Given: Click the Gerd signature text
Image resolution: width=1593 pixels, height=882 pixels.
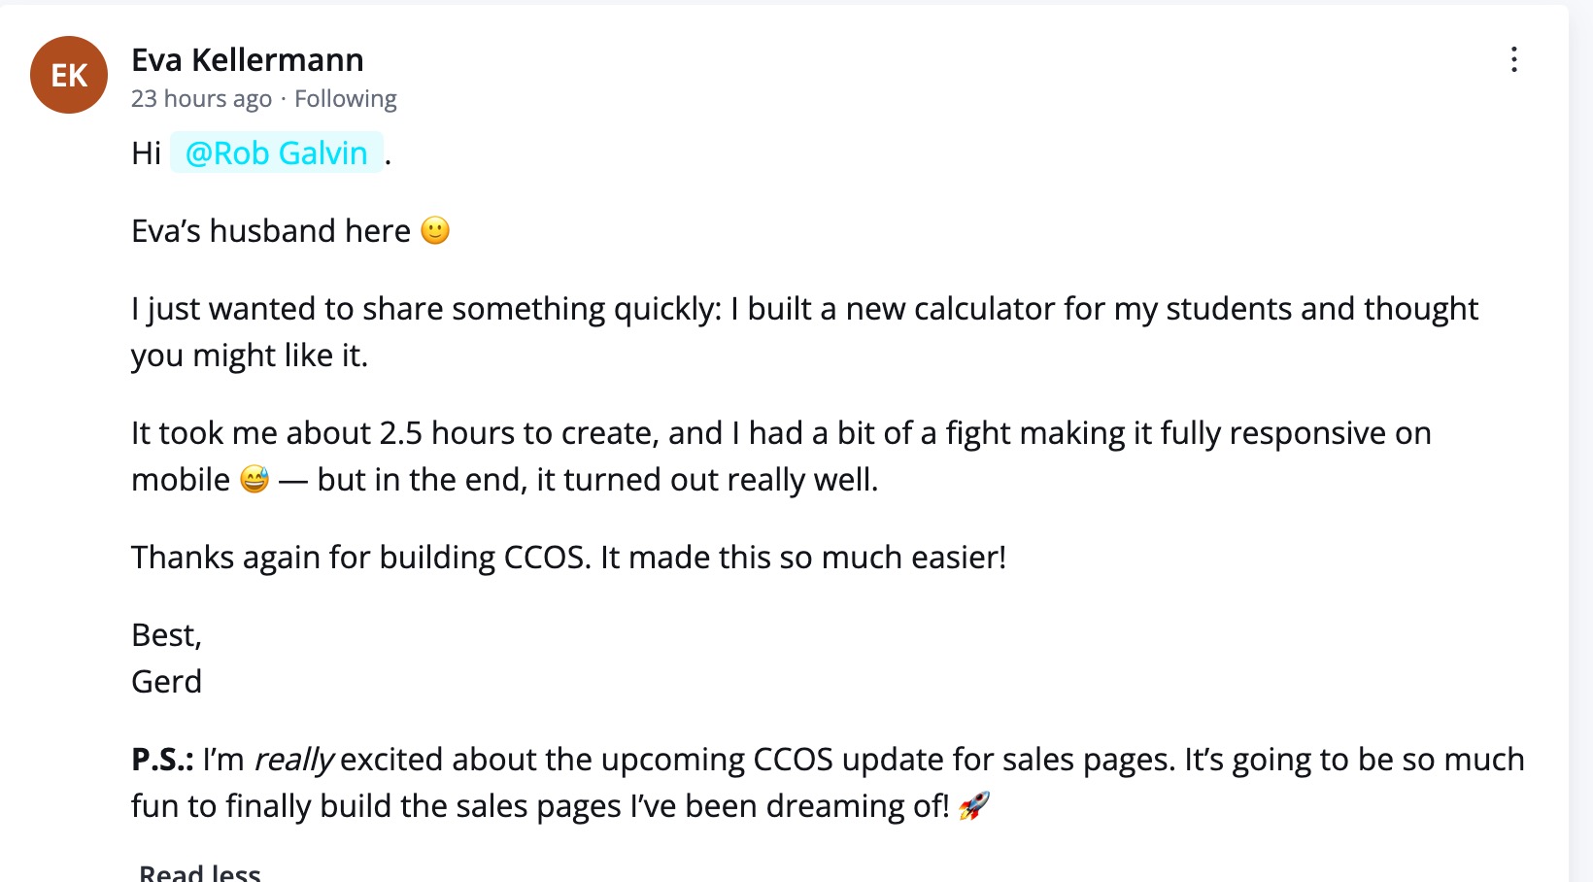Looking at the screenshot, I should (x=166, y=681).
